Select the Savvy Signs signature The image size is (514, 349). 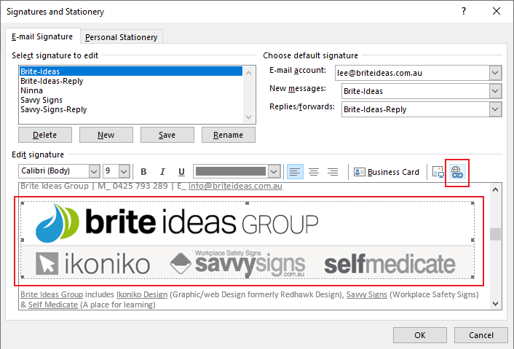point(131,100)
